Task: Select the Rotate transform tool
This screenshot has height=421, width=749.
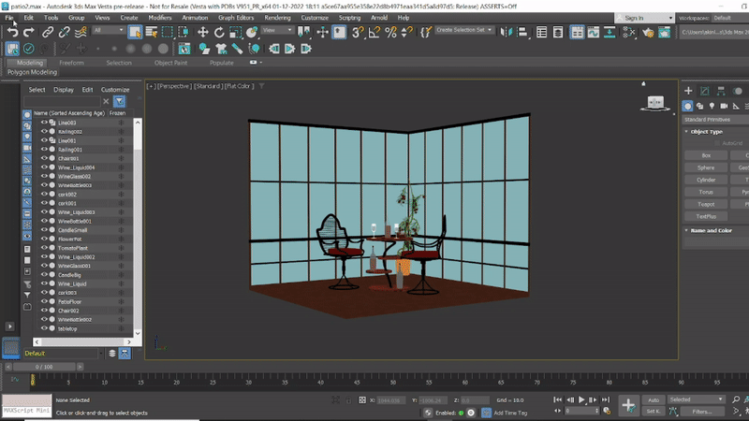Action: click(x=220, y=32)
